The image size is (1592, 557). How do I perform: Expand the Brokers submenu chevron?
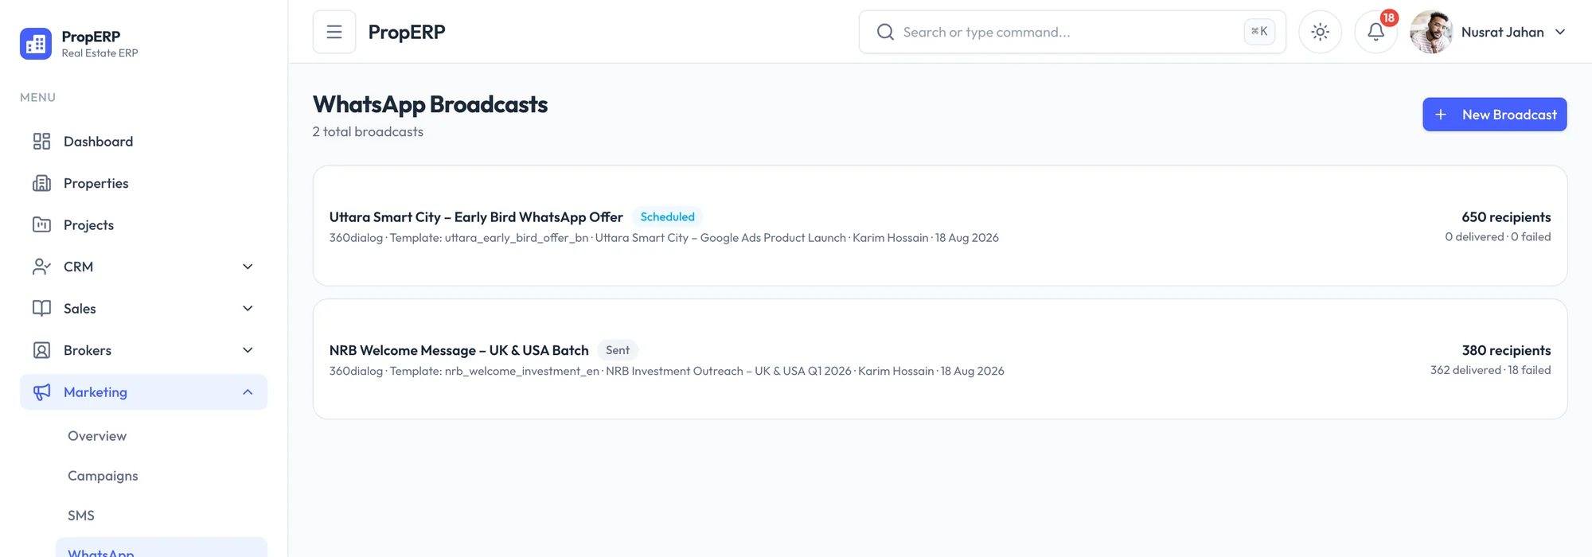(248, 350)
